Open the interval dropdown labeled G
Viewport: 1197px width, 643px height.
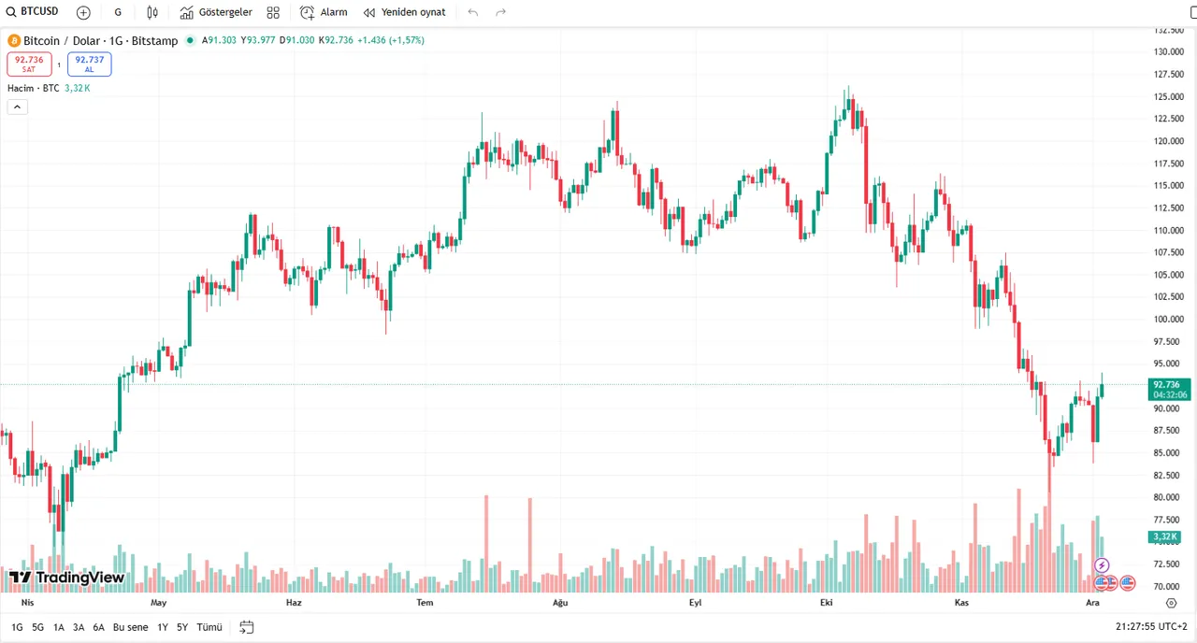118,12
